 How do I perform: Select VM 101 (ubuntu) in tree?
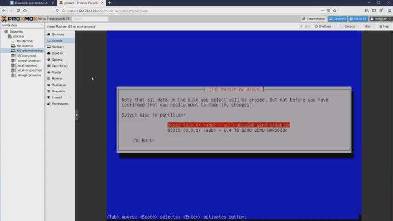(24, 46)
